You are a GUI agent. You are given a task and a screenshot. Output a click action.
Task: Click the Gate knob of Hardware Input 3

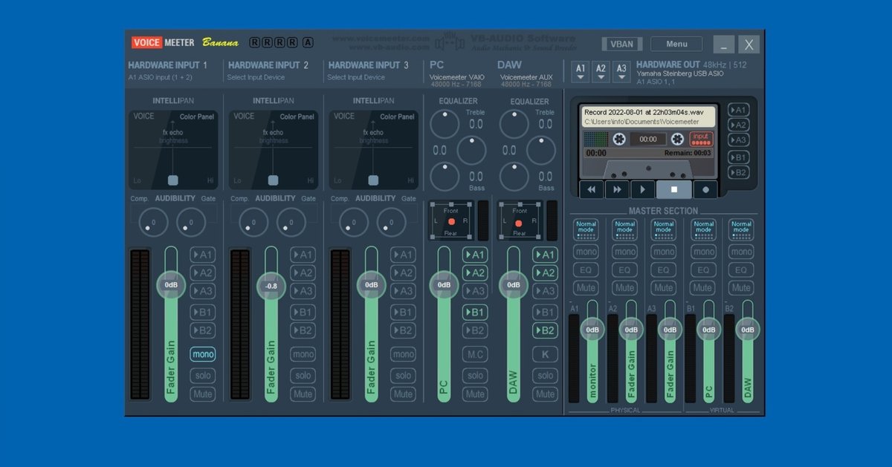click(391, 222)
